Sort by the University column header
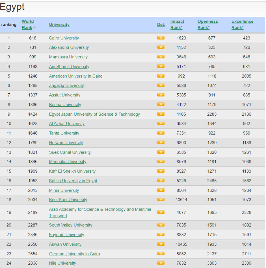 59,25
